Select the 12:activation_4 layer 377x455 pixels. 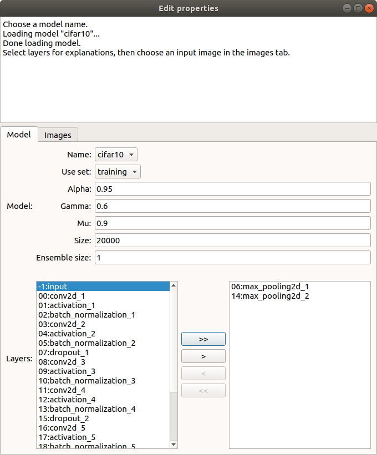coord(103,400)
